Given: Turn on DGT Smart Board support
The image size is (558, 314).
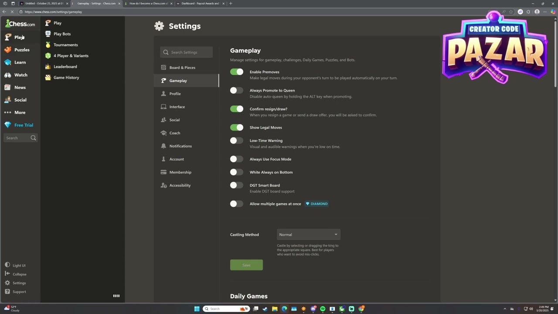Looking at the screenshot, I should 237,185.
